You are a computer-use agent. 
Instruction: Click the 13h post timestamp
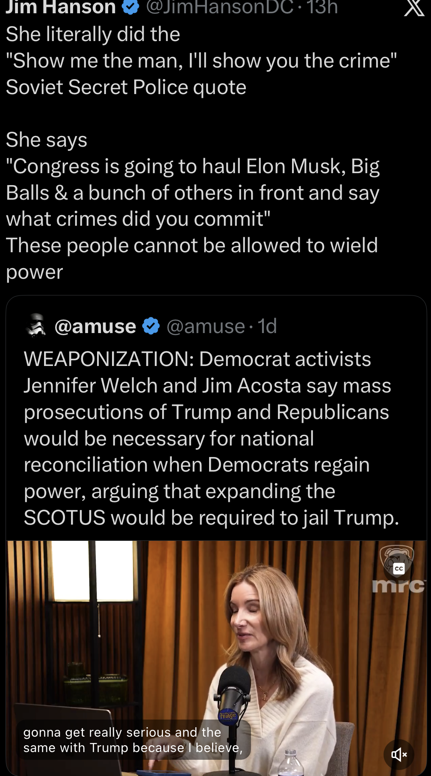coord(322,7)
